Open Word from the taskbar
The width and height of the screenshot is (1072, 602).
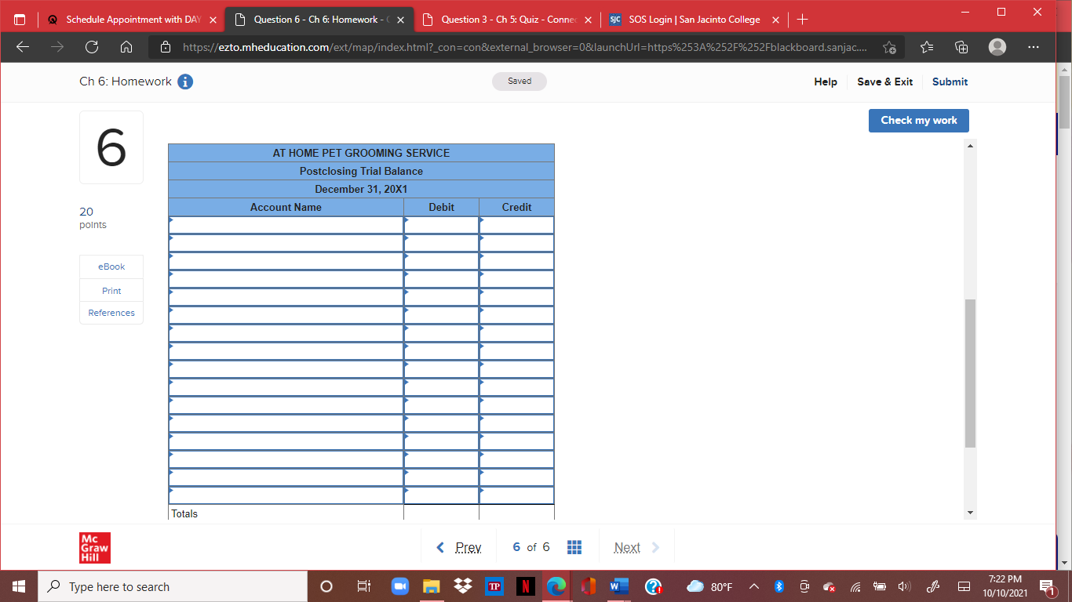coord(617,586)
